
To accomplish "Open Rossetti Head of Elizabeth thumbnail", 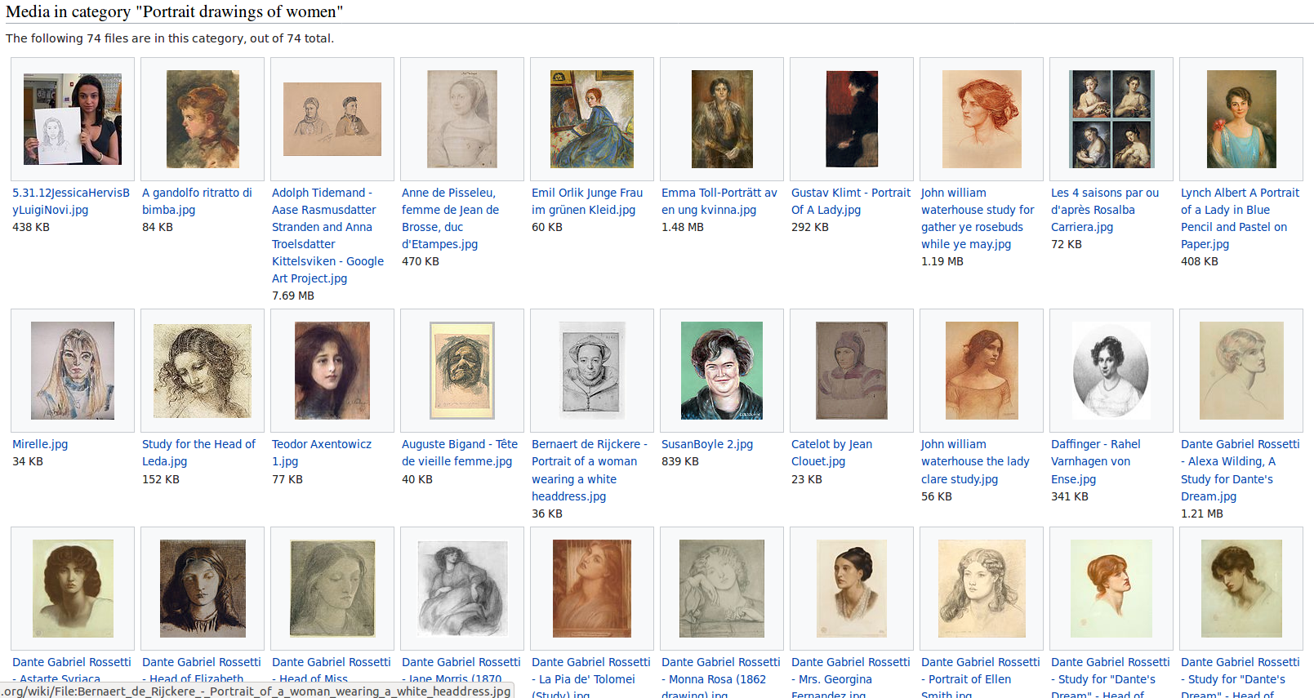I will [203, 589].
